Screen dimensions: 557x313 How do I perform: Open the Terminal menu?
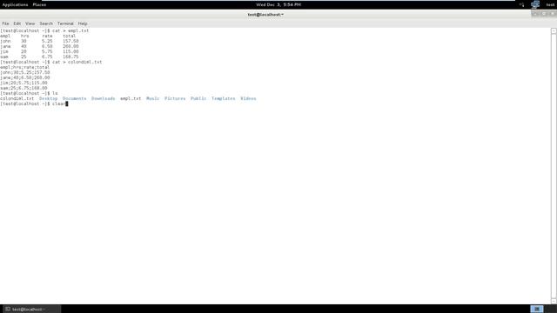pos(65,23)
